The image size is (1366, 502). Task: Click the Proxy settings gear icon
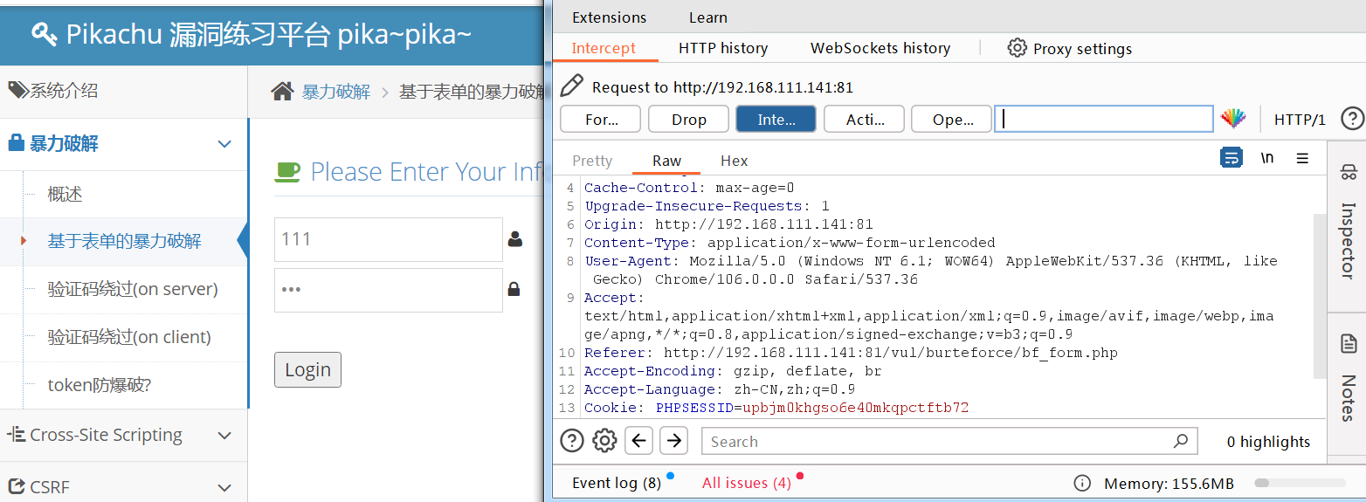click(x=1017, y=48)
